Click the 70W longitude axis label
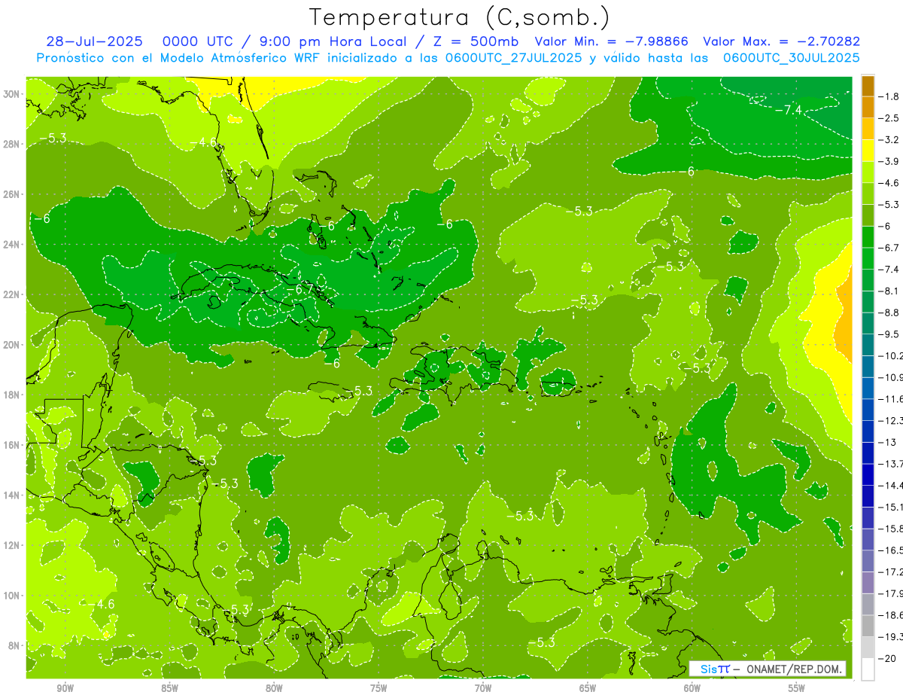This screenshot has width=903, height=698. (x=483, y=688)
